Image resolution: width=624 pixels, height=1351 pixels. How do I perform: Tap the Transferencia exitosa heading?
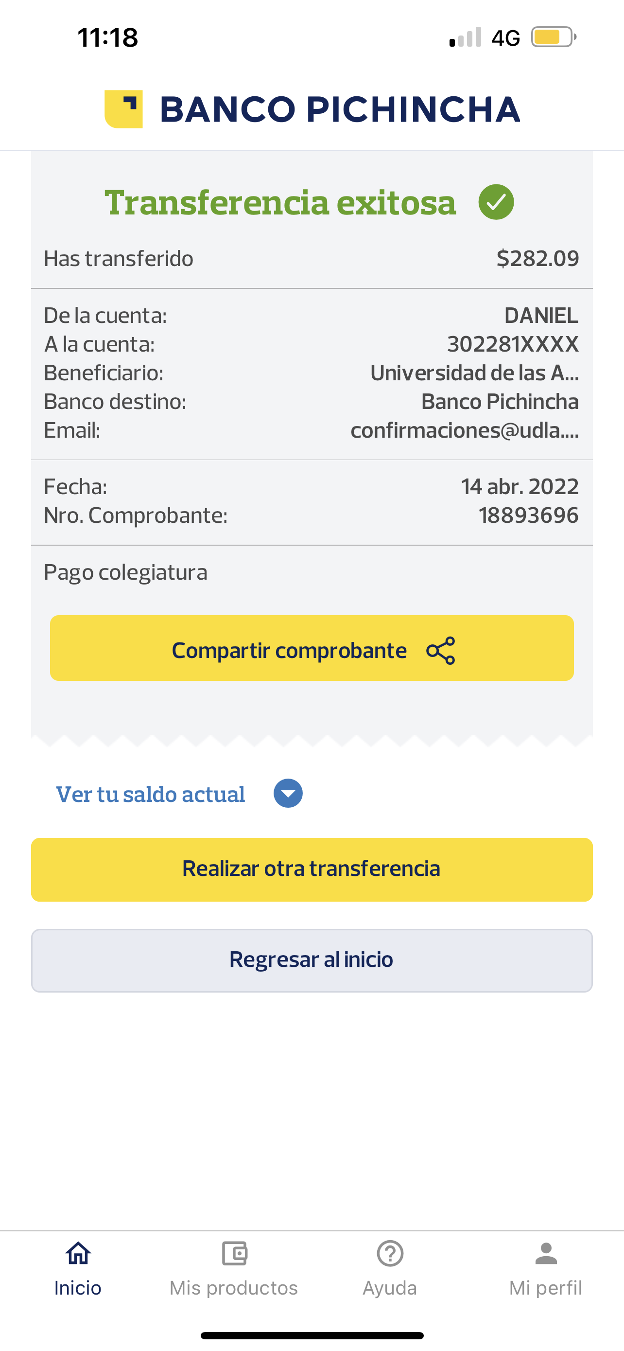point(280,202)
